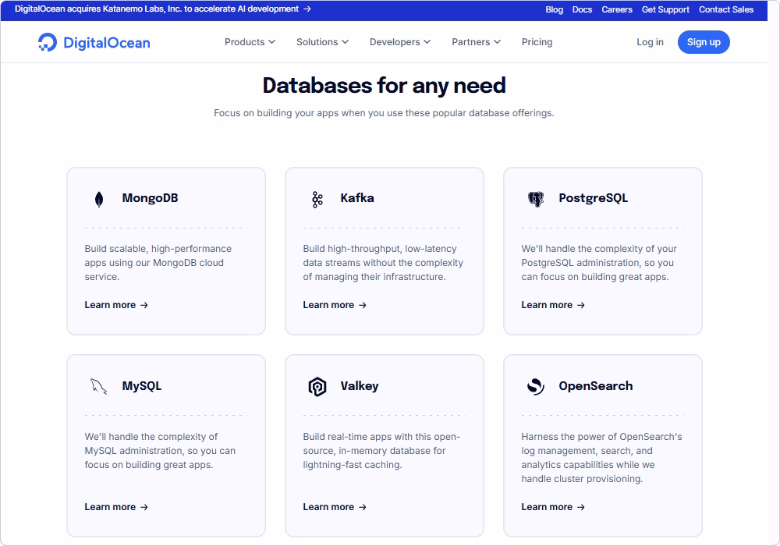The height and width of the screenshot is (546, 780).
Task: Click the PostgreSQL elephant icon
Action: coord(536,200)
